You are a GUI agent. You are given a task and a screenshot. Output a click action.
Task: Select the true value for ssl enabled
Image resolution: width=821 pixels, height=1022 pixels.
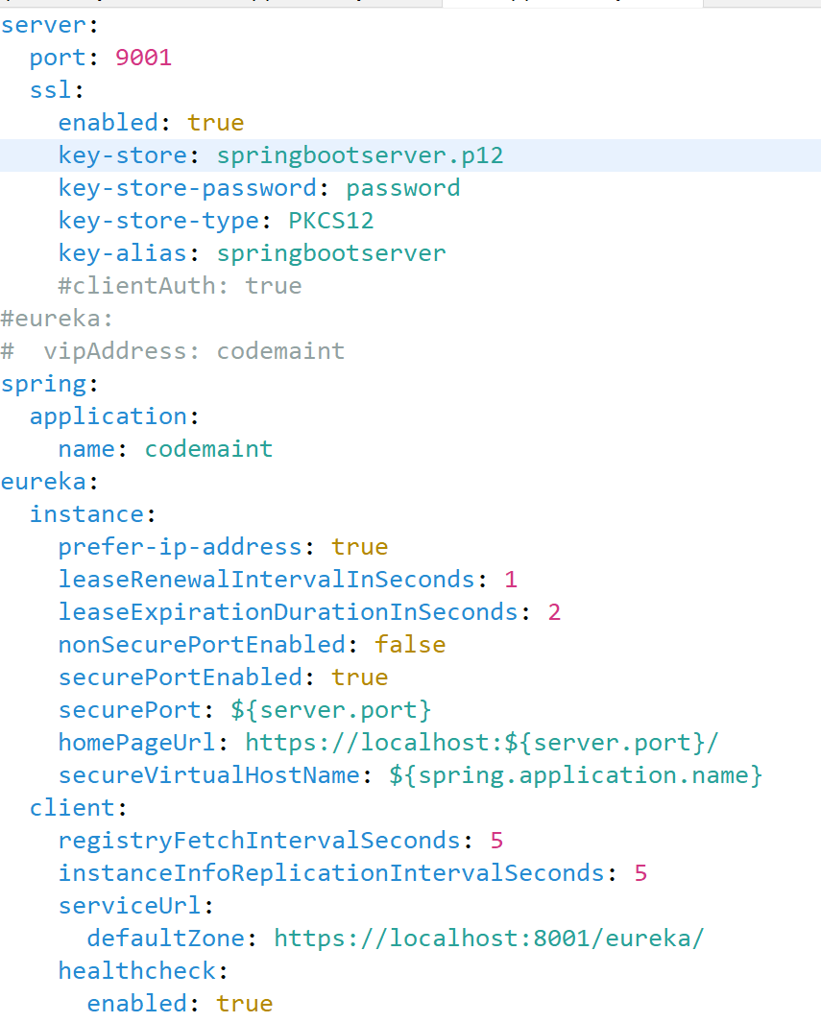tap(215, 122)
